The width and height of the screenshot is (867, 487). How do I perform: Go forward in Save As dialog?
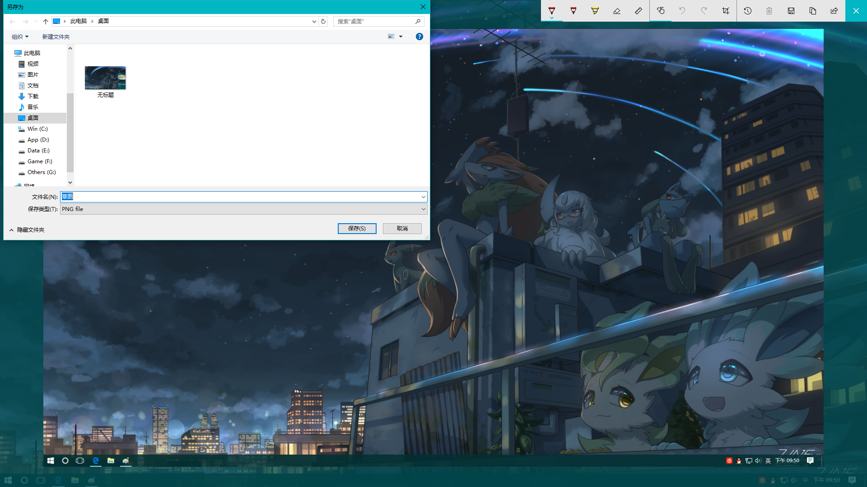click(26, 21)
